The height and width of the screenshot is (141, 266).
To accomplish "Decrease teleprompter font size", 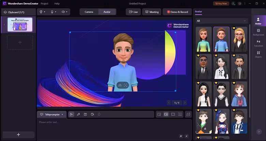I will click(187, 136).
